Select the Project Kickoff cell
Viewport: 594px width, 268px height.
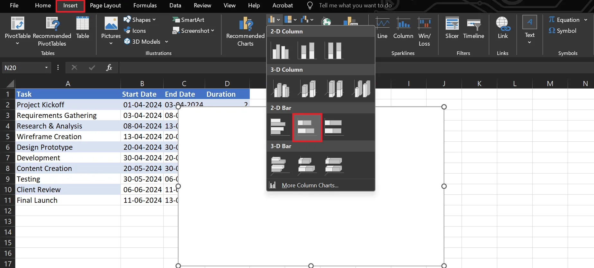pos(68,105)
